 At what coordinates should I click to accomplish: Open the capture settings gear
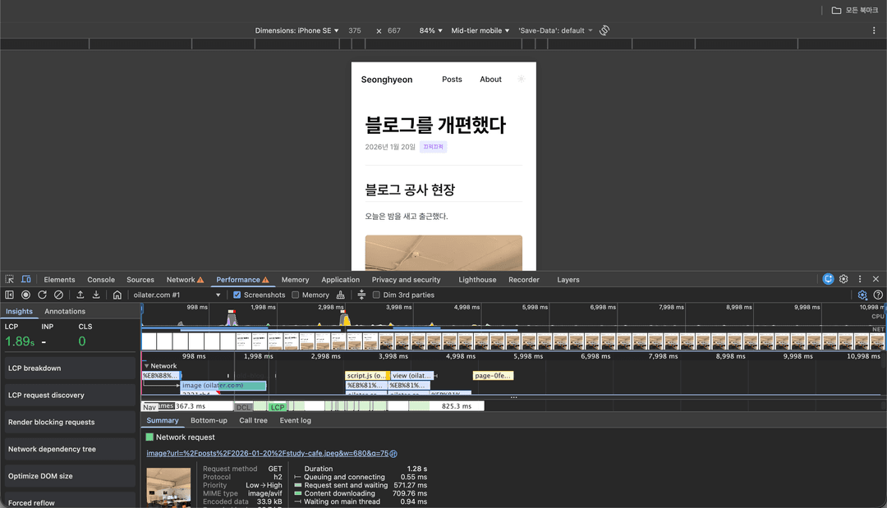pyautogui.click(x=862, y=295)
